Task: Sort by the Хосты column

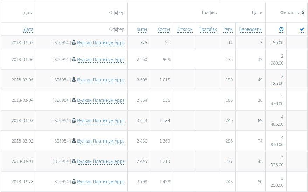Action: pyautogui.click(x=164, y=29)
